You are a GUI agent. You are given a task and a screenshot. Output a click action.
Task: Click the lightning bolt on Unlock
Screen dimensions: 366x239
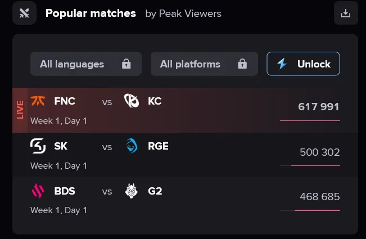[282, 64]
